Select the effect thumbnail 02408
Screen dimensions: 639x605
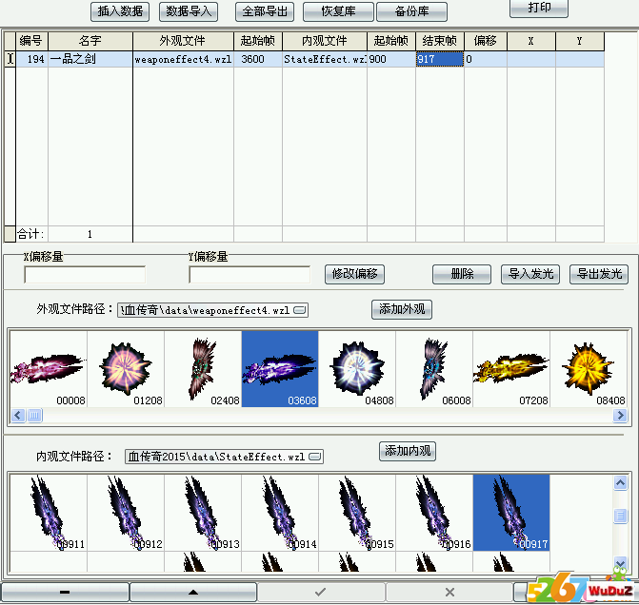[203, 369]
